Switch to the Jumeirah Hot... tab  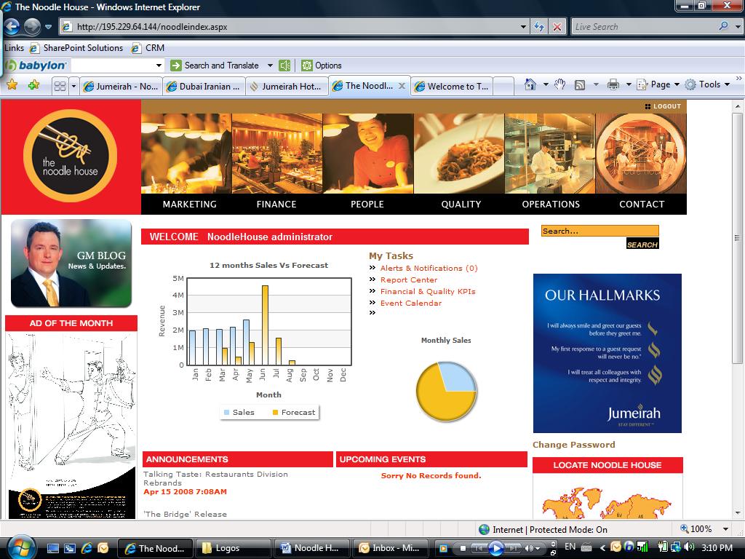coord(287,86)
